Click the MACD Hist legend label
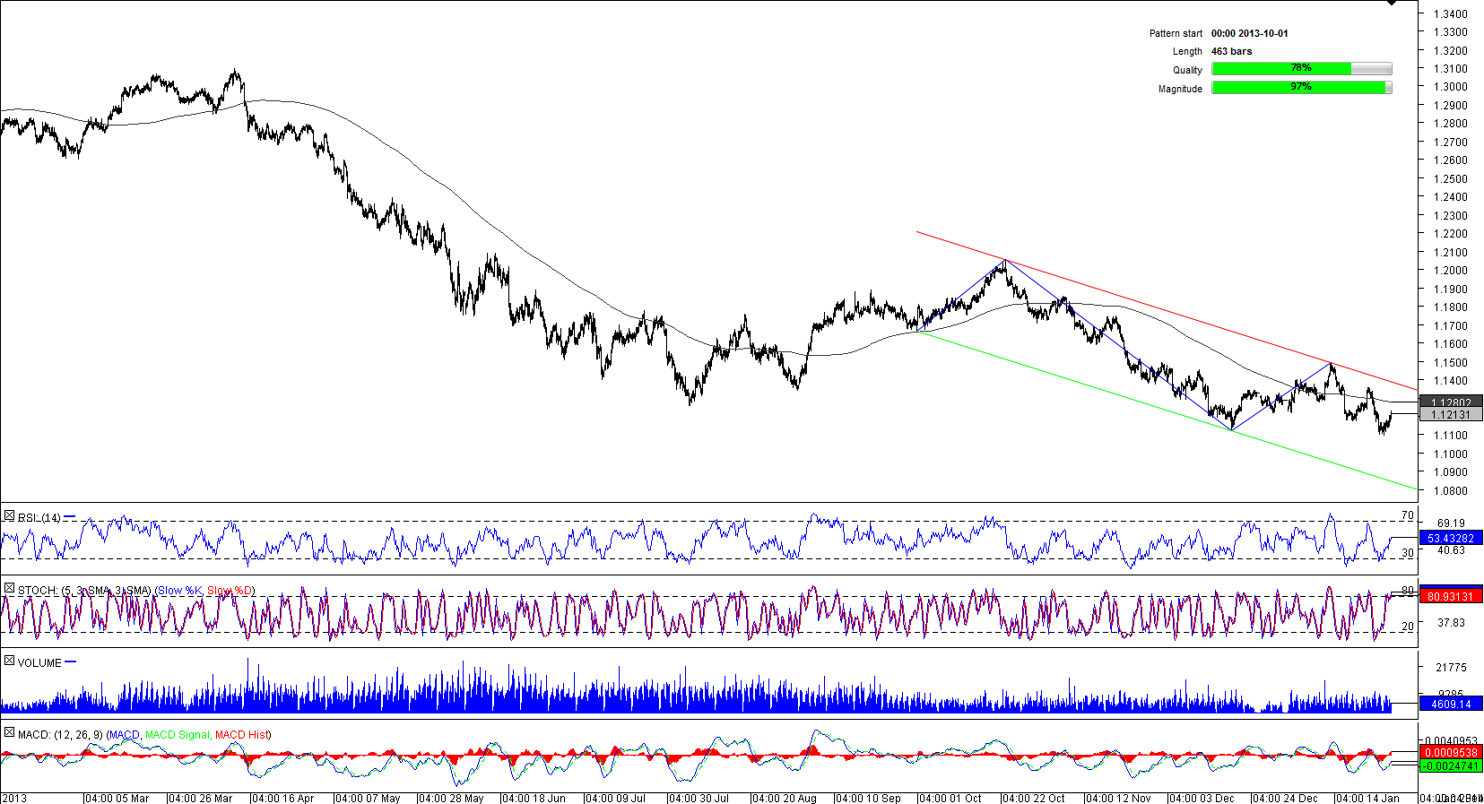 tap(242, 735)
